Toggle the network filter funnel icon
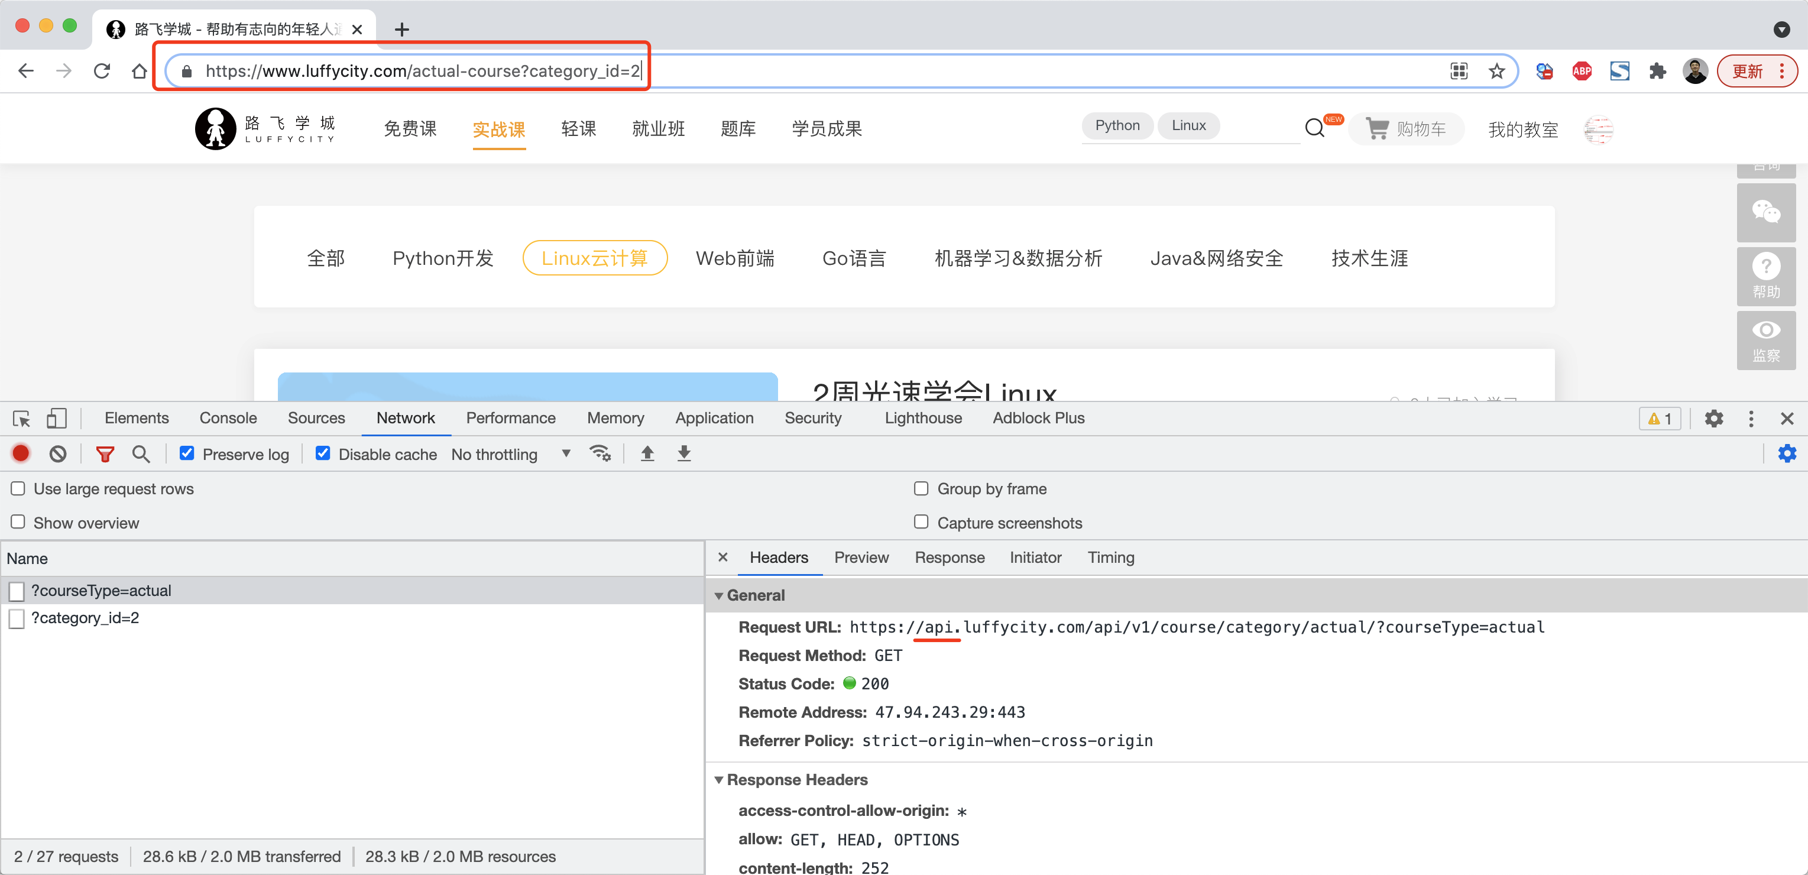Image resolution: width=1808 pixels, height=875 pixels. tap(105, 454)
